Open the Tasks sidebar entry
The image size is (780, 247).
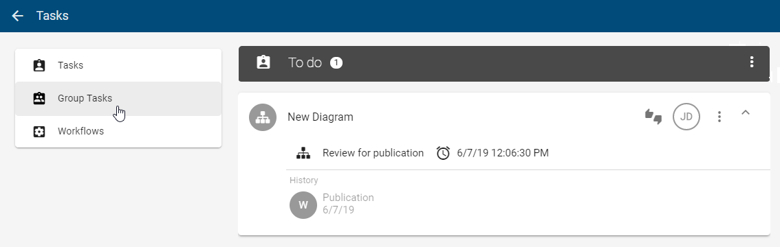[118, 65]
